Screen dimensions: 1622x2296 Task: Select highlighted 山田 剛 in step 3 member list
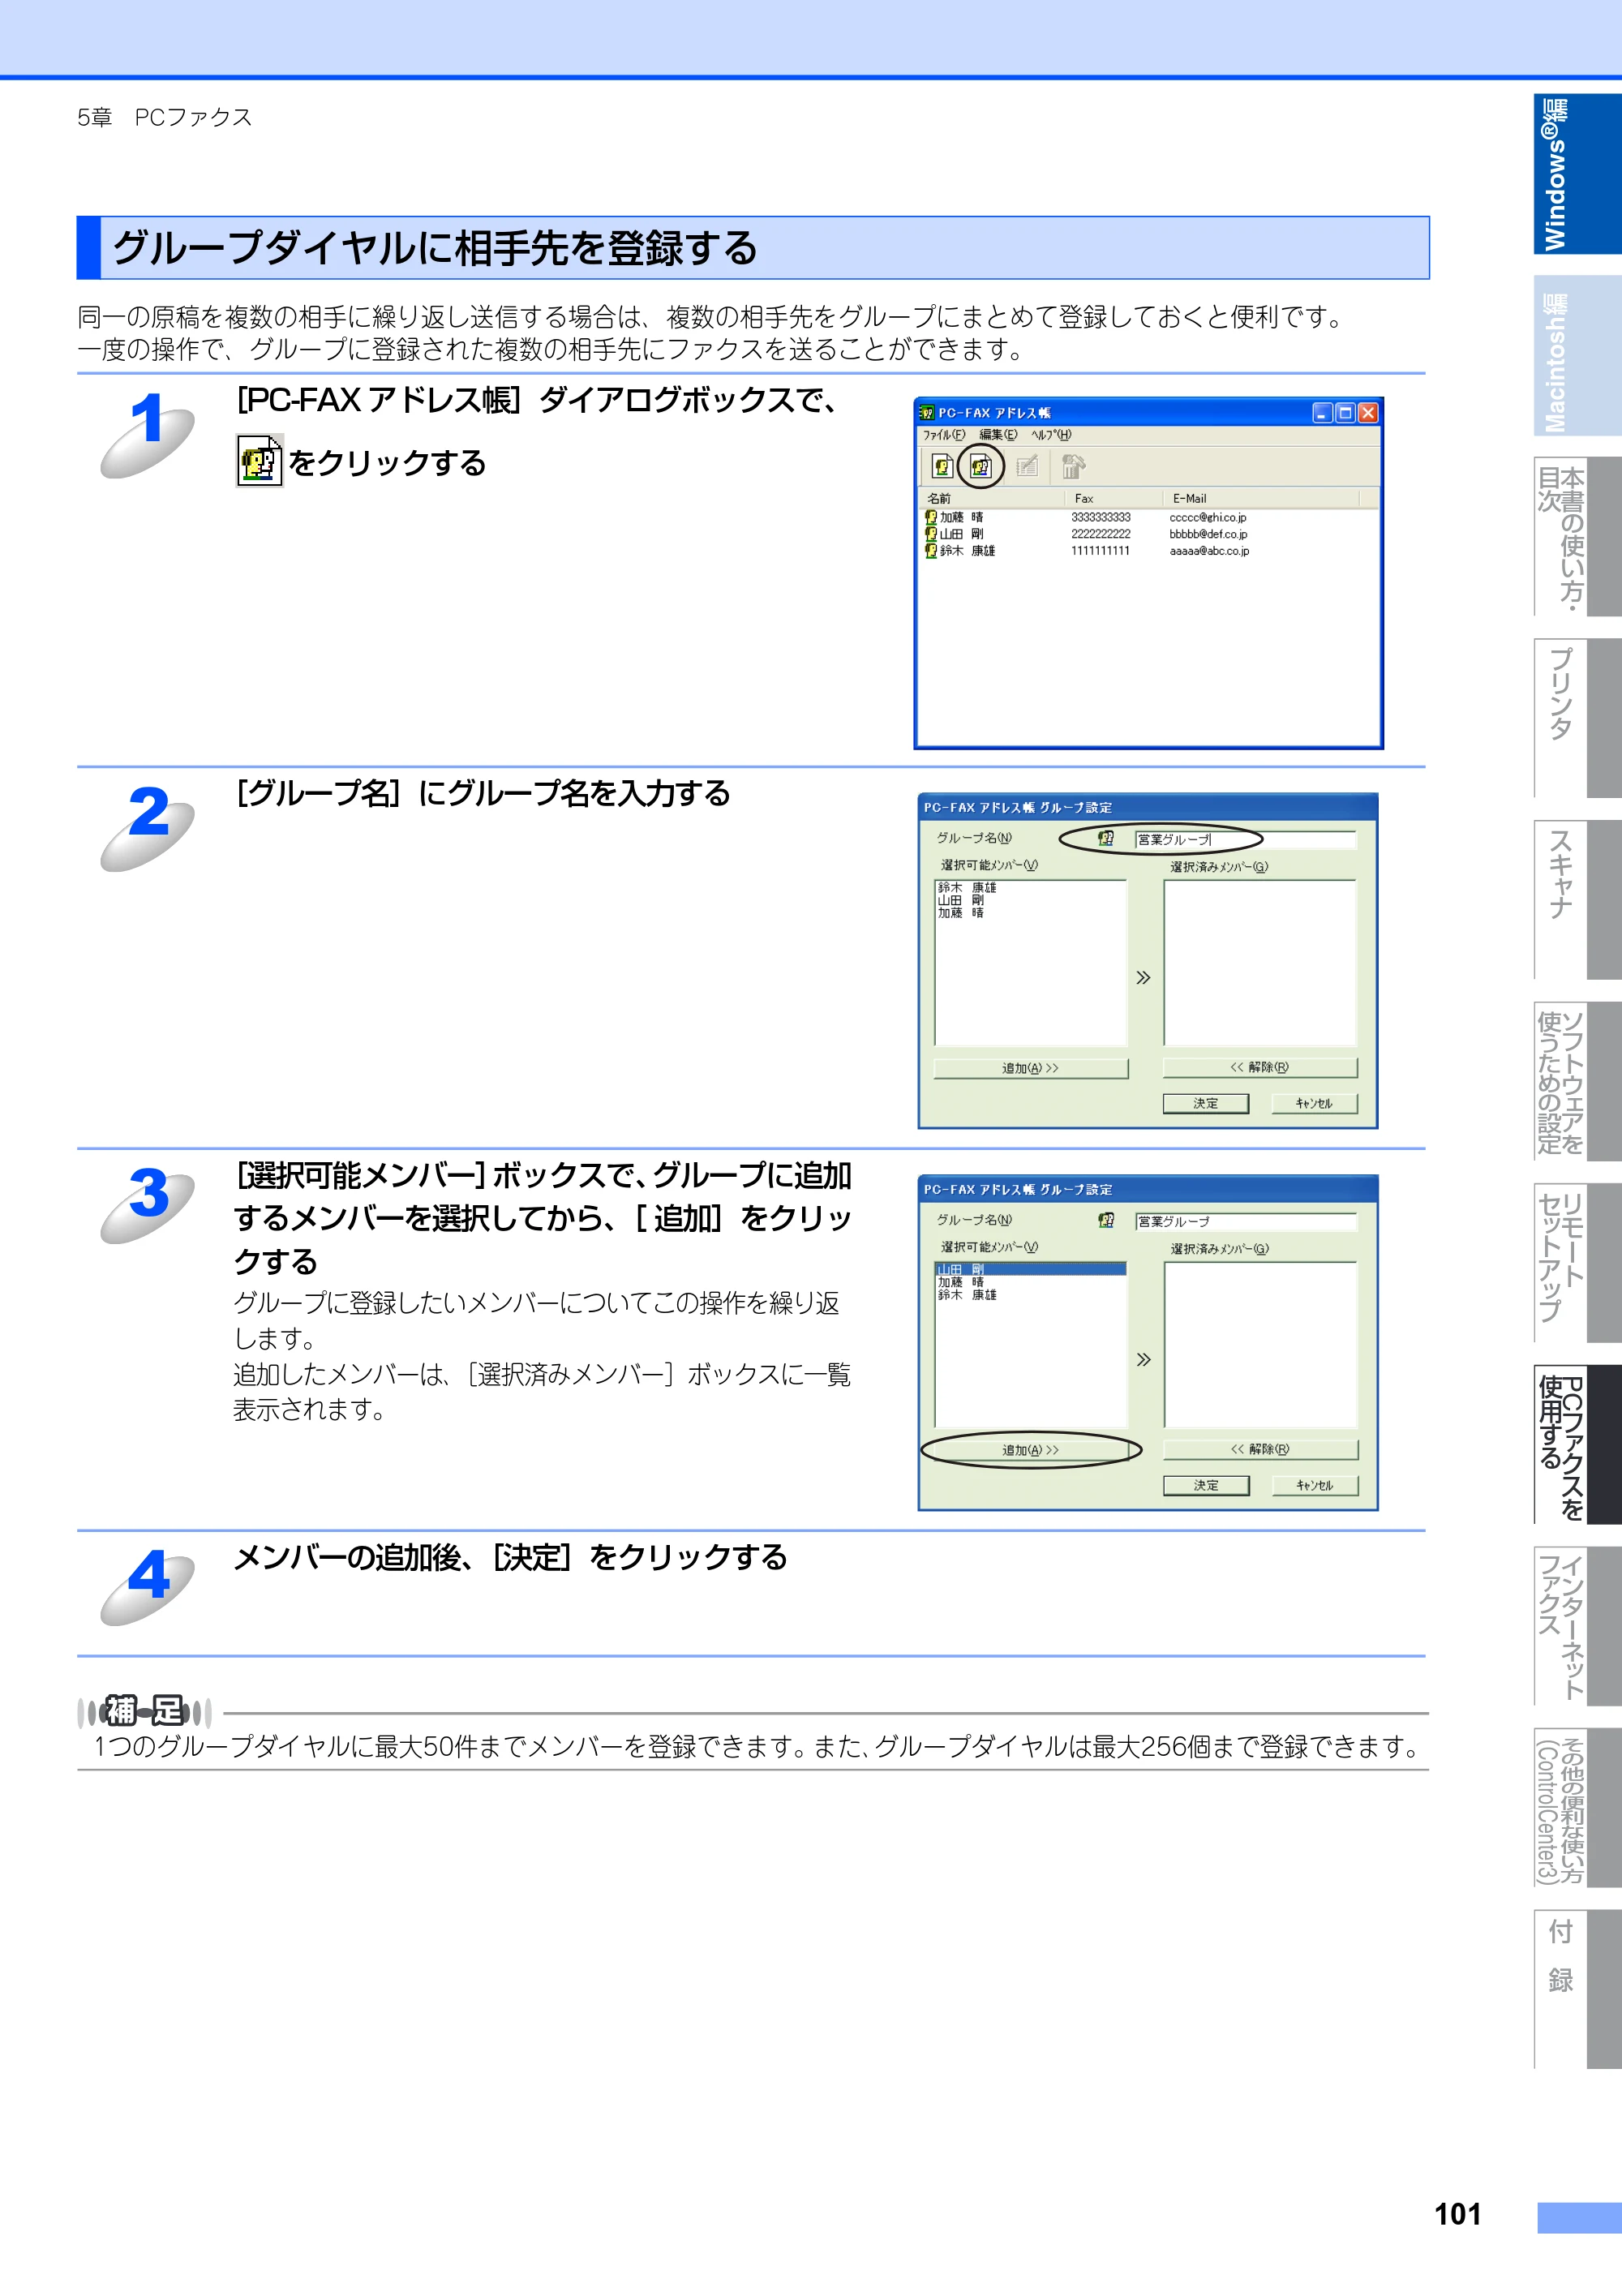(x=1030, y=1269)
